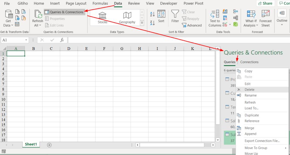Choose Export Connection File... menu item
290x155 pixels.
(262, 141)
